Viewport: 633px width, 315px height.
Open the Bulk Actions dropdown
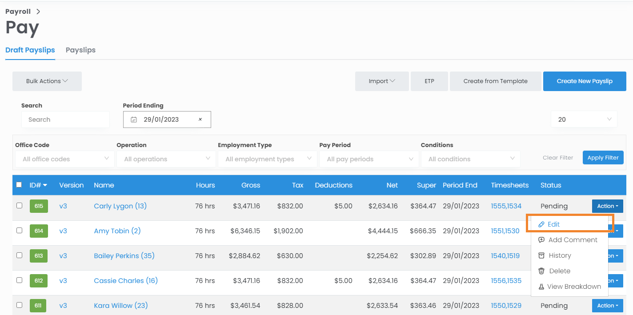pos(47,81)
